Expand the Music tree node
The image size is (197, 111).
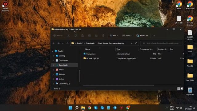pyautogui.click(x=54, y=70)
